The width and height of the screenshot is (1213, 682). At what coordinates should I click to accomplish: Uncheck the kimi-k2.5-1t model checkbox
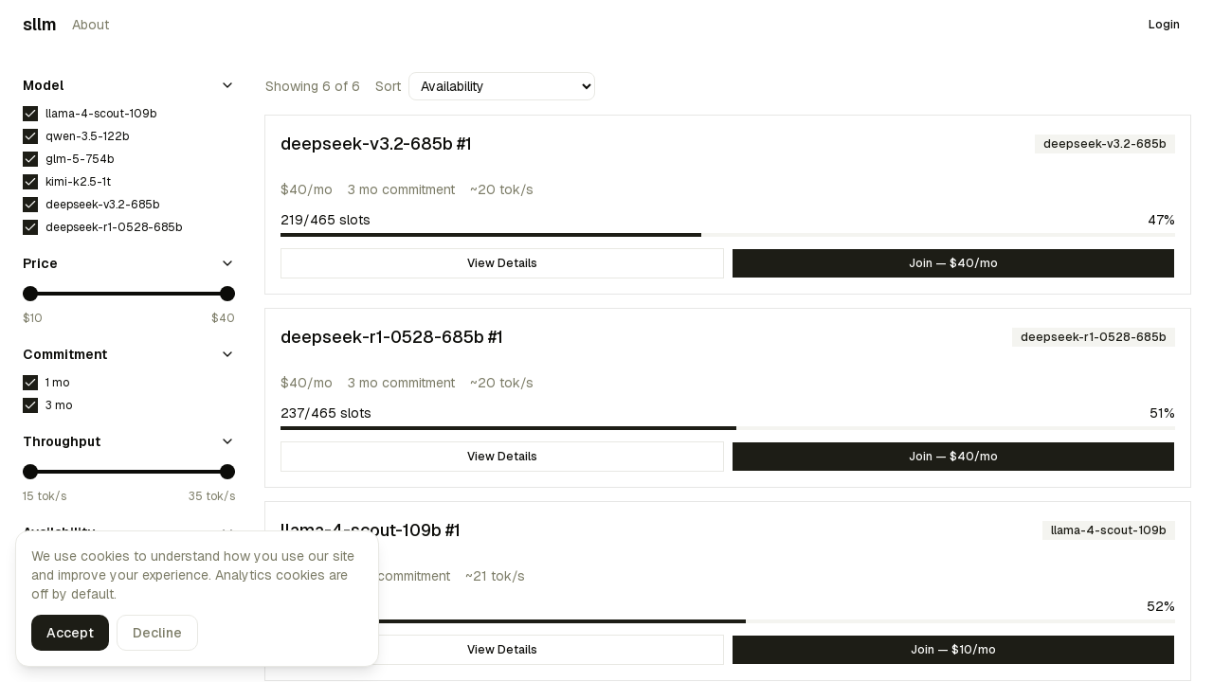pos(30,182)
